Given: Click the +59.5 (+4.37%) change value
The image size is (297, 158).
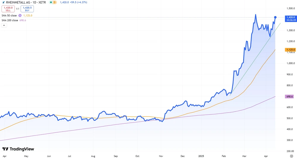Looking at the screenshot, I should pyautogui.click(x=79, y=2).
